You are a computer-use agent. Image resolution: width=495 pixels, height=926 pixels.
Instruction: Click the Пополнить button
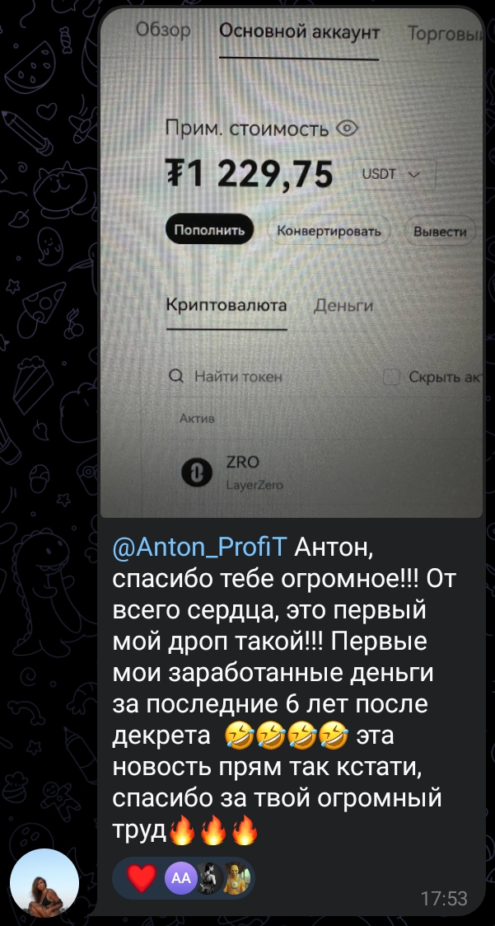pos(209,230)
